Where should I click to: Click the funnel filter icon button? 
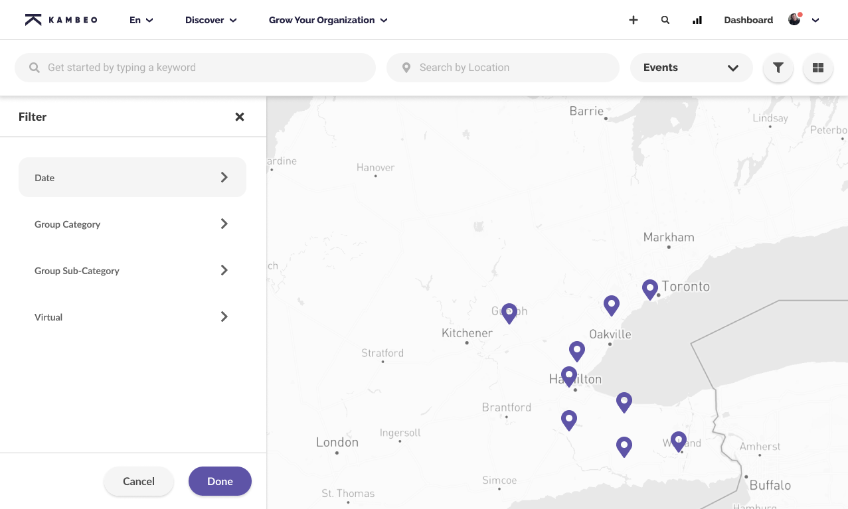[778, 68]
